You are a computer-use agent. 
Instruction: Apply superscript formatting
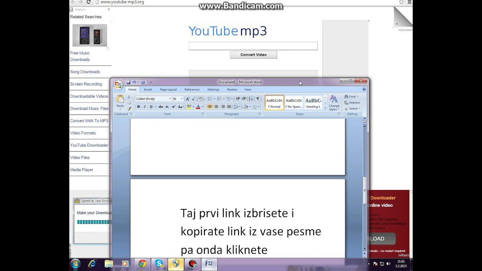click(173, 107)
